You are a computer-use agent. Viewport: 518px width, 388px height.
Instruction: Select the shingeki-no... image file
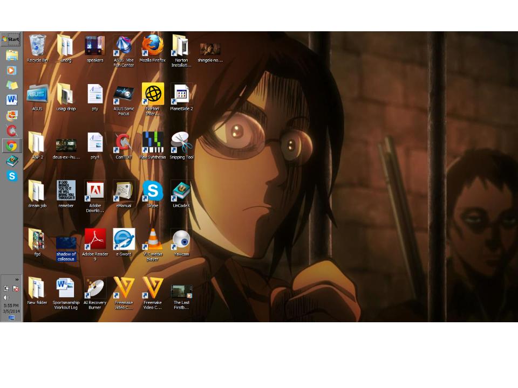tap(210, 52)
